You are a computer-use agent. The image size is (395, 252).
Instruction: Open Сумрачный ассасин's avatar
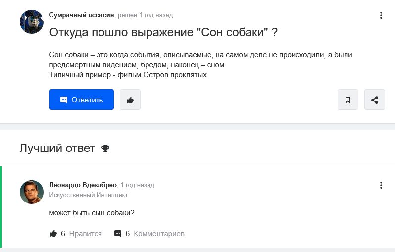[x=32, y=22]
